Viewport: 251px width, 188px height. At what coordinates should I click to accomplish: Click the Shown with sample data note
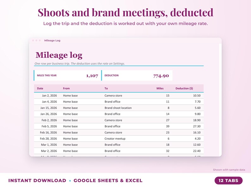click(229, 170)
